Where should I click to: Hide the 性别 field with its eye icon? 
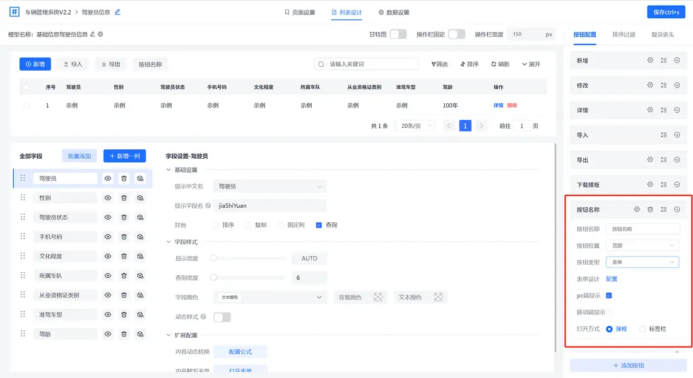coord(107,198)
